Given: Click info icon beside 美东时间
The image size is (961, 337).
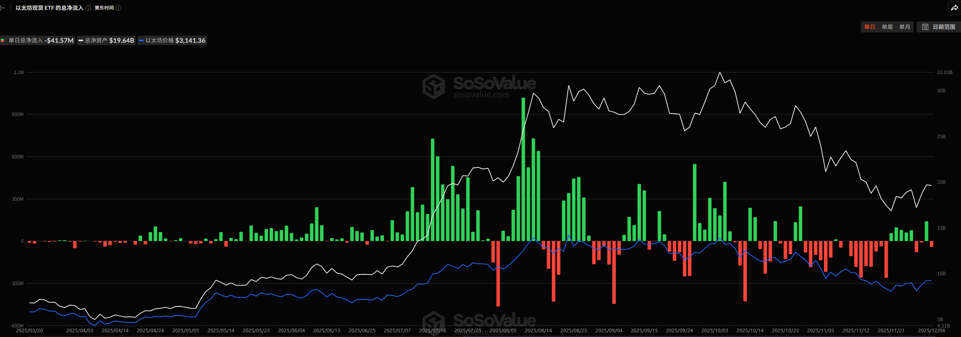Looking at the screenshot, I should (118, 8).
